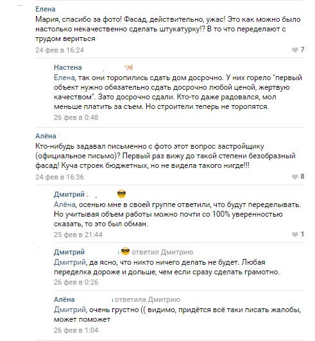Open timestamp '26 фев в 0:48'
315x341 pixels.
76,117
